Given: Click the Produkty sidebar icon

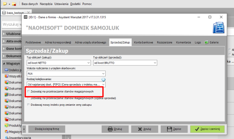Looking at the screenshot, I should tap(7, 125).
